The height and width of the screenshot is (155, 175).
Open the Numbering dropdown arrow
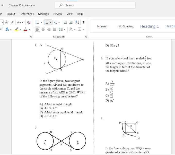point(50,22)
